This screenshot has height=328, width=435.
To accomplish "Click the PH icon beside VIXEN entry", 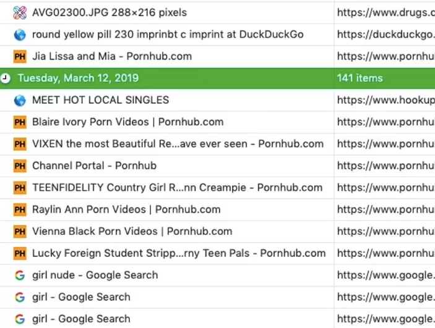I will coord(20,144).
